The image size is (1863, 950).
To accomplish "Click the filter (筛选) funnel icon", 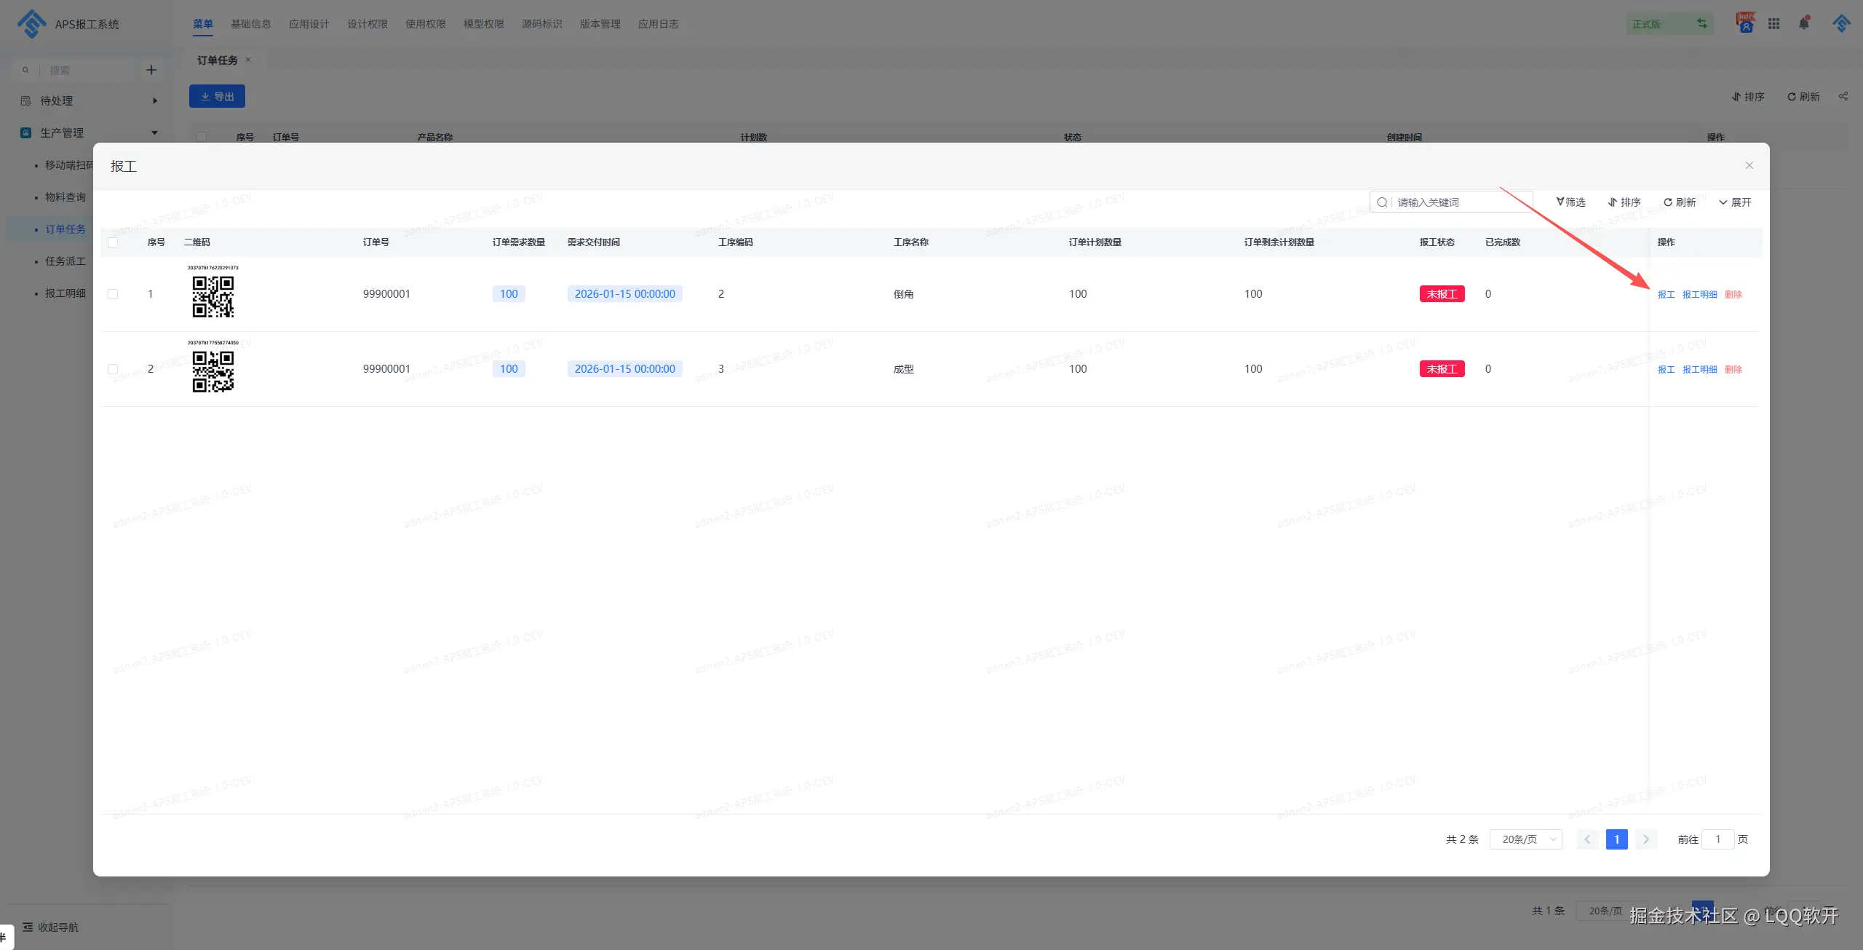I will click(1560, 202).
